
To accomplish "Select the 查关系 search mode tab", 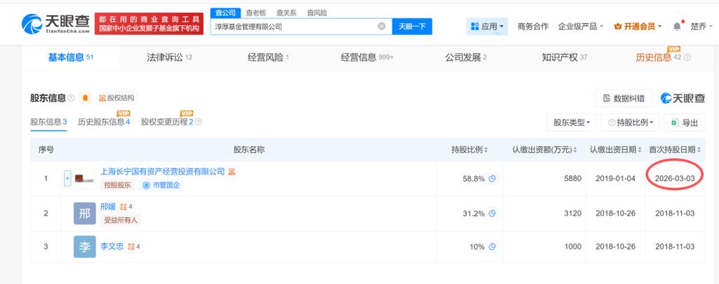I will click(286, 13).
